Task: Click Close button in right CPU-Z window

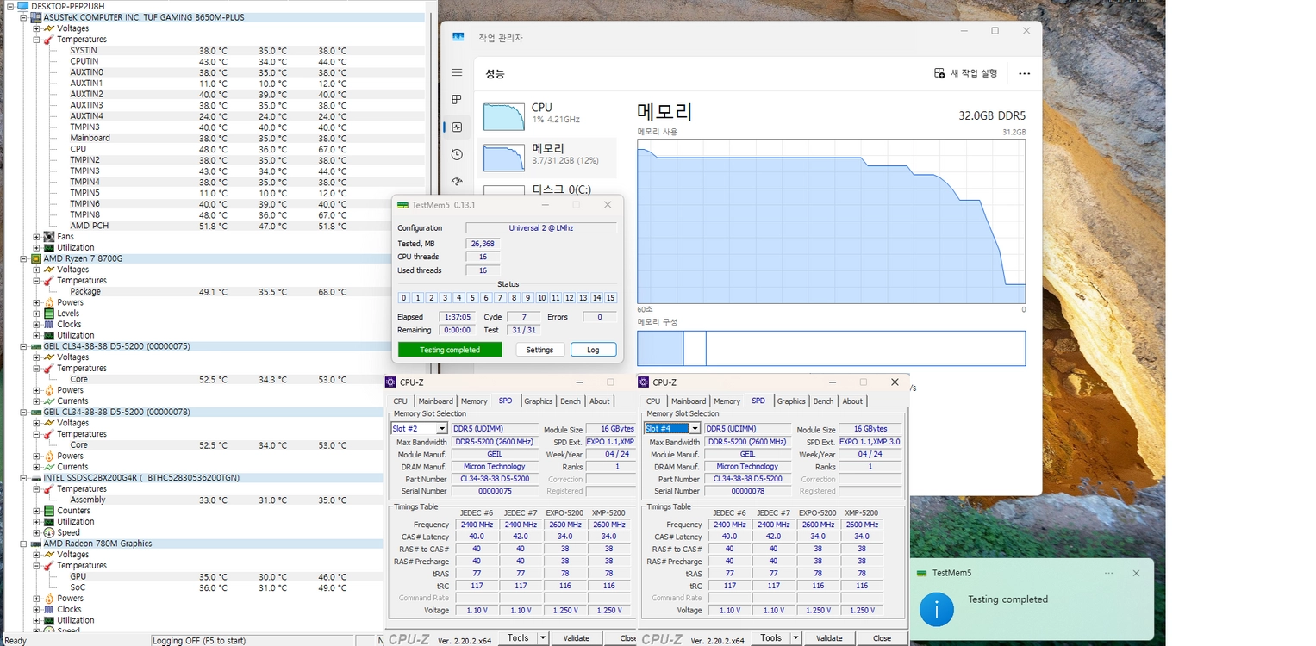Action: 882,638
